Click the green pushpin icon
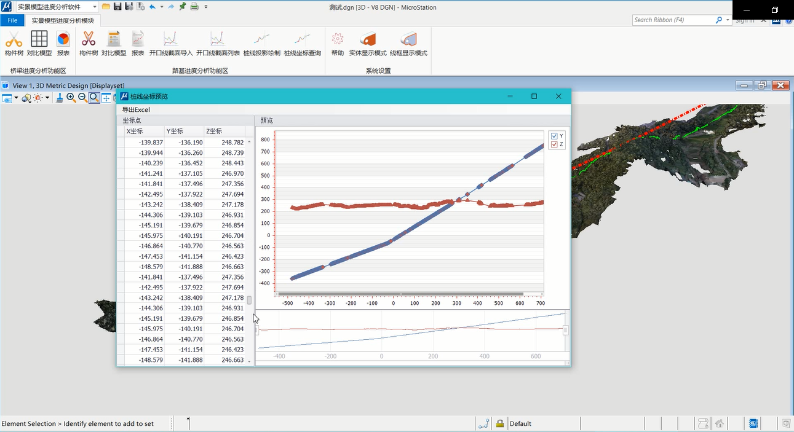 [x=183, y=6]
